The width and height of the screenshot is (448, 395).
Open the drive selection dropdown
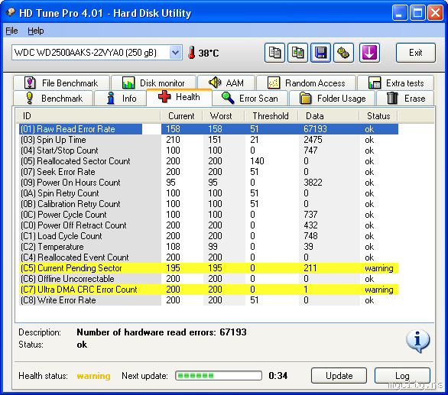pos(175,53)
